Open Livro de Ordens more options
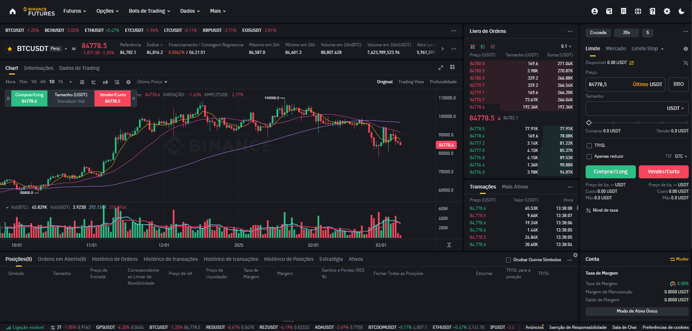692x331 pixels. pos(570,31)
